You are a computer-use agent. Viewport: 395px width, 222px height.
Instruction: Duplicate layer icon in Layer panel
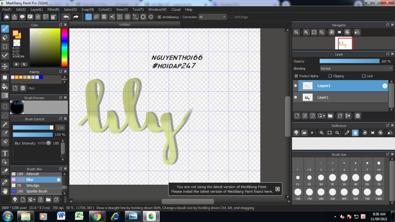[340, 116]
